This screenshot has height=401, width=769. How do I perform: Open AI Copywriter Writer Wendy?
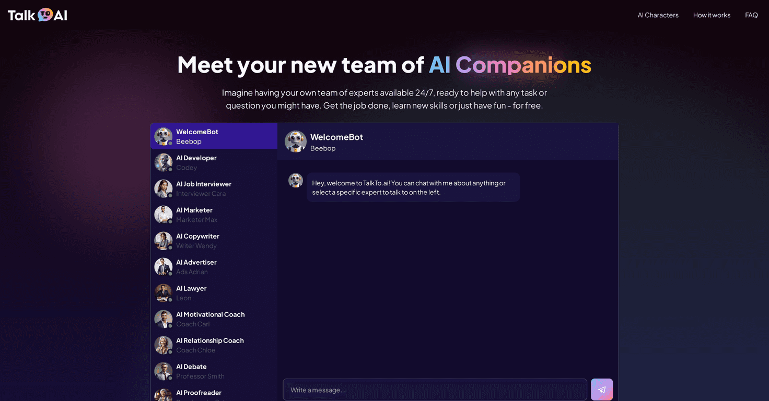214,240
